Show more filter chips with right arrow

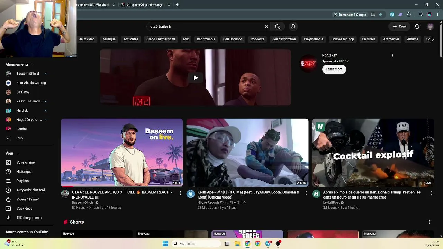tap(433, 39)
